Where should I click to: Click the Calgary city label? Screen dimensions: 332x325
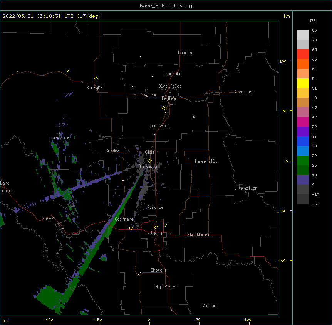point(154,233)
